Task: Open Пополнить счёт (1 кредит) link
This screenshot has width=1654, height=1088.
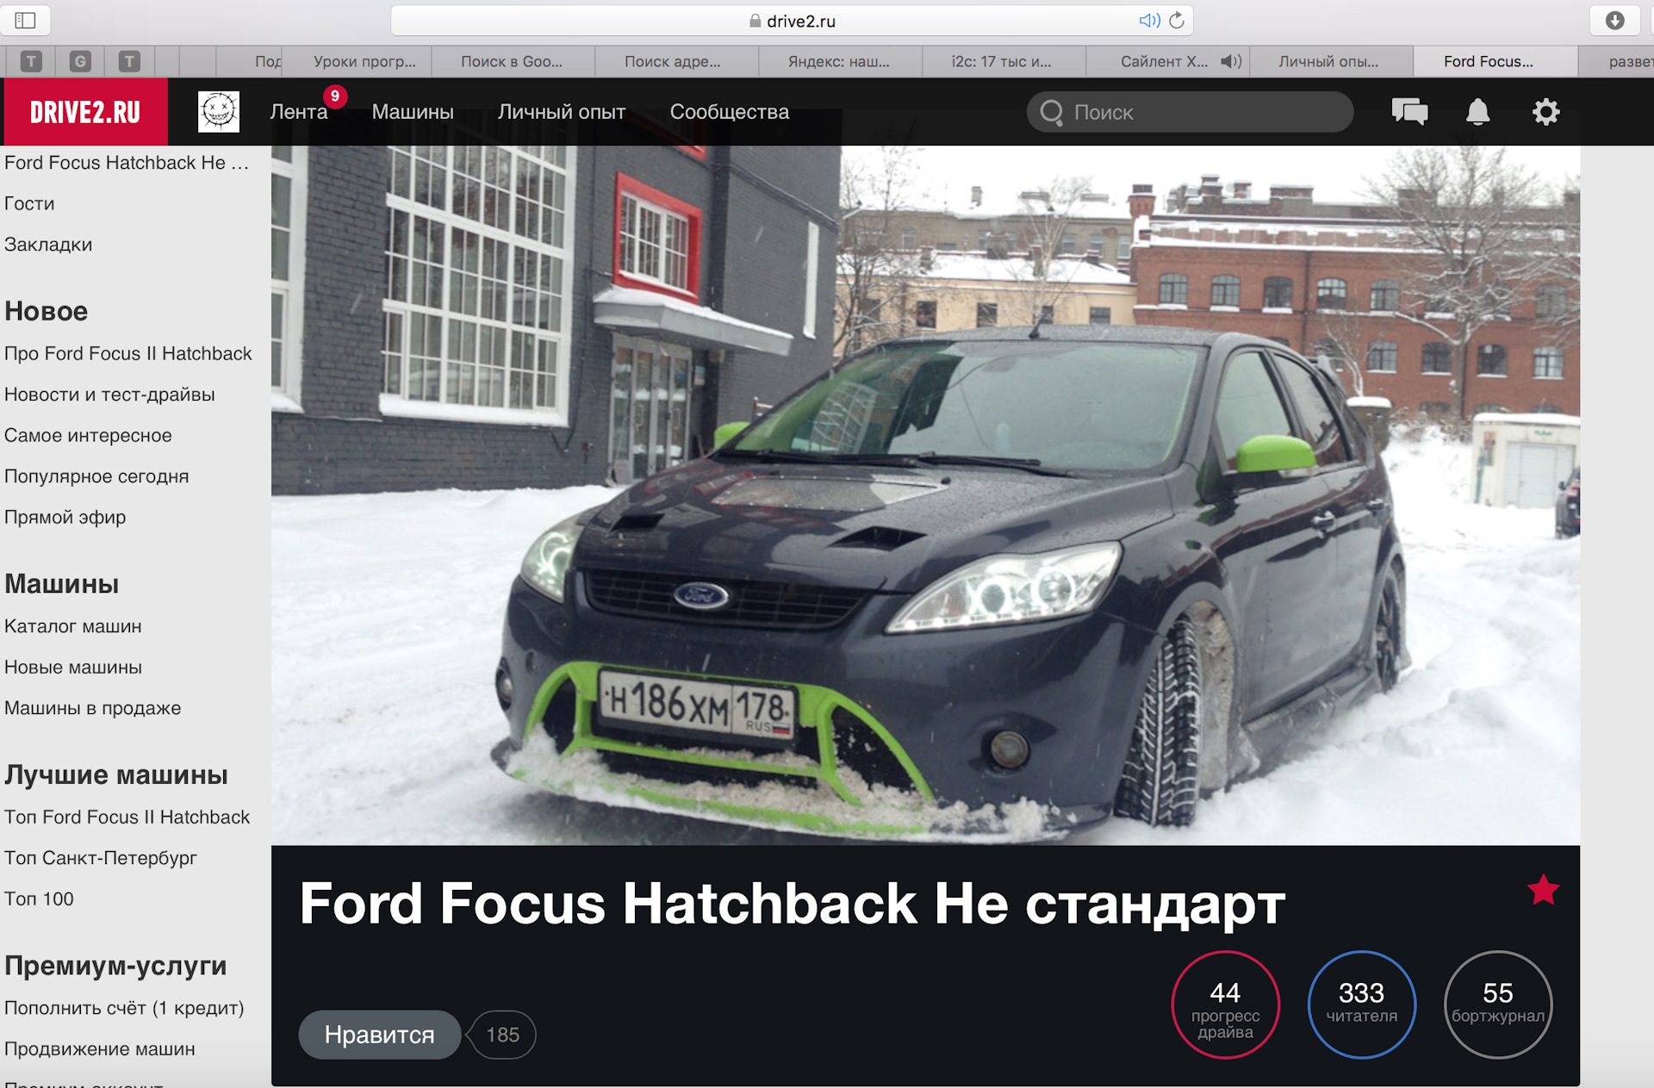Action: tap(124, 1008)
